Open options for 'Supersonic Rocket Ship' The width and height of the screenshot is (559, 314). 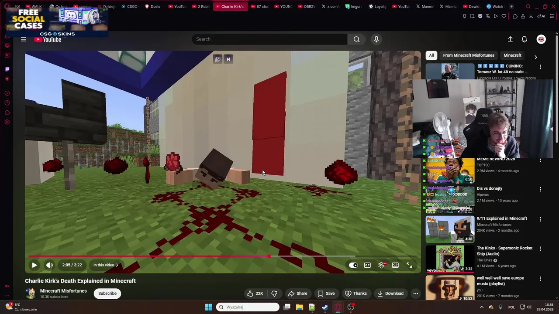point(540,249)
